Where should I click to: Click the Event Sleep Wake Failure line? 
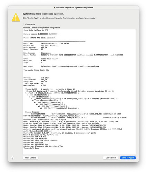(x=41, y=59)
